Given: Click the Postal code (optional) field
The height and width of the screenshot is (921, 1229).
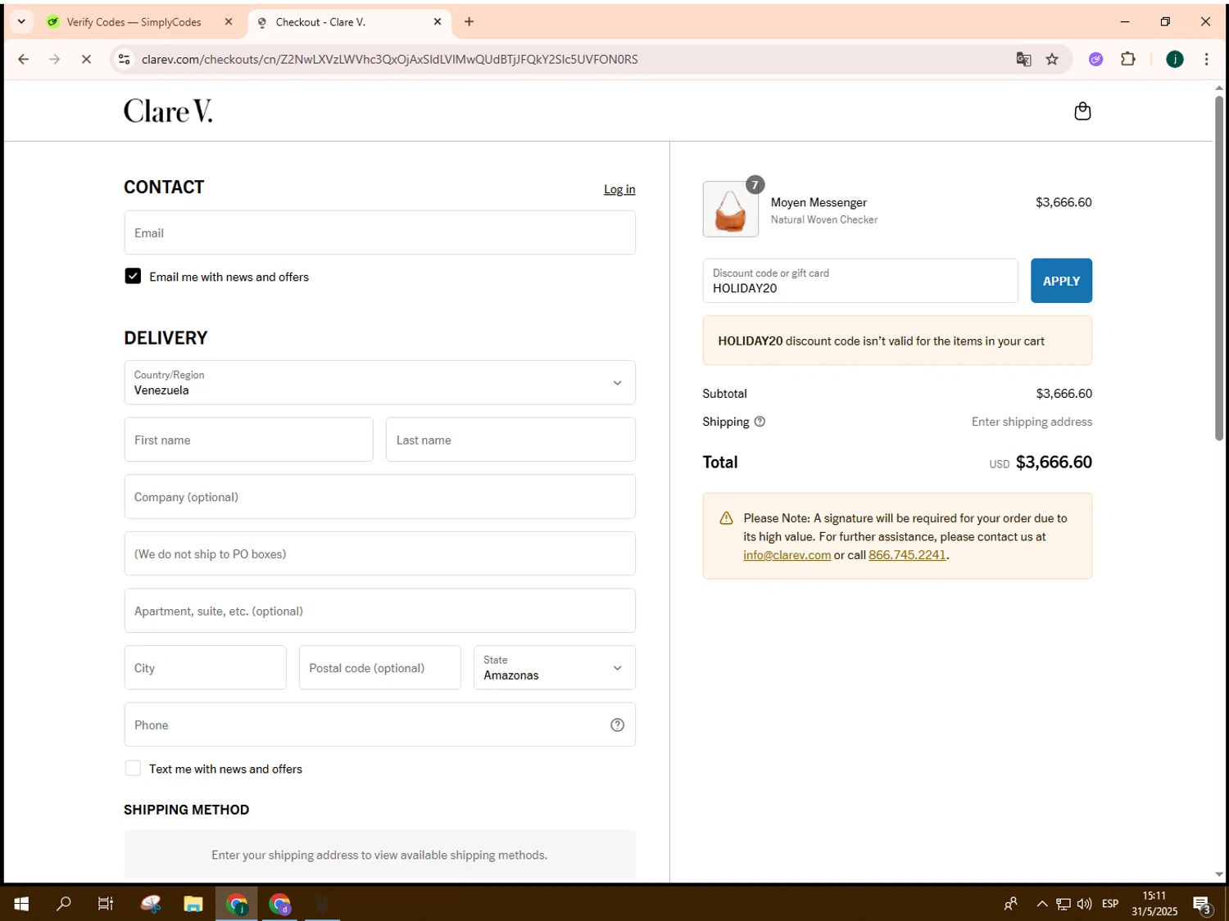Looking at the screenshot, I should (x=379, y=667).
